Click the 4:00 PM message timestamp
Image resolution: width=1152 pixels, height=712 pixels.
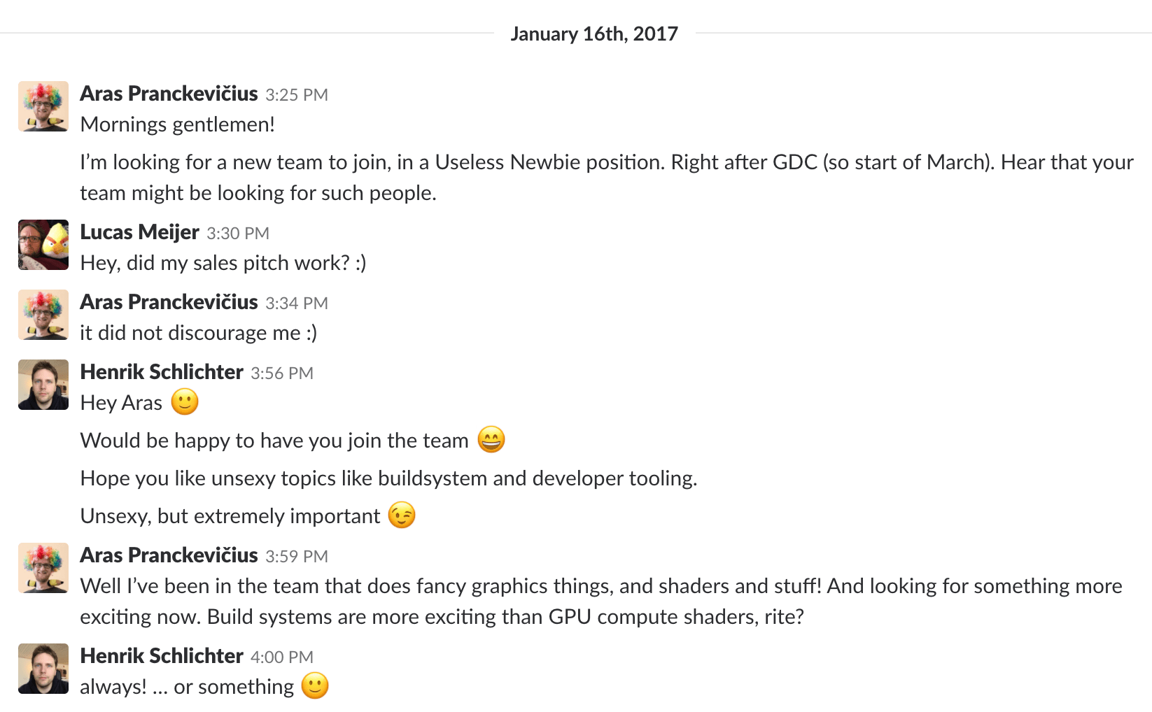point(282,657)
